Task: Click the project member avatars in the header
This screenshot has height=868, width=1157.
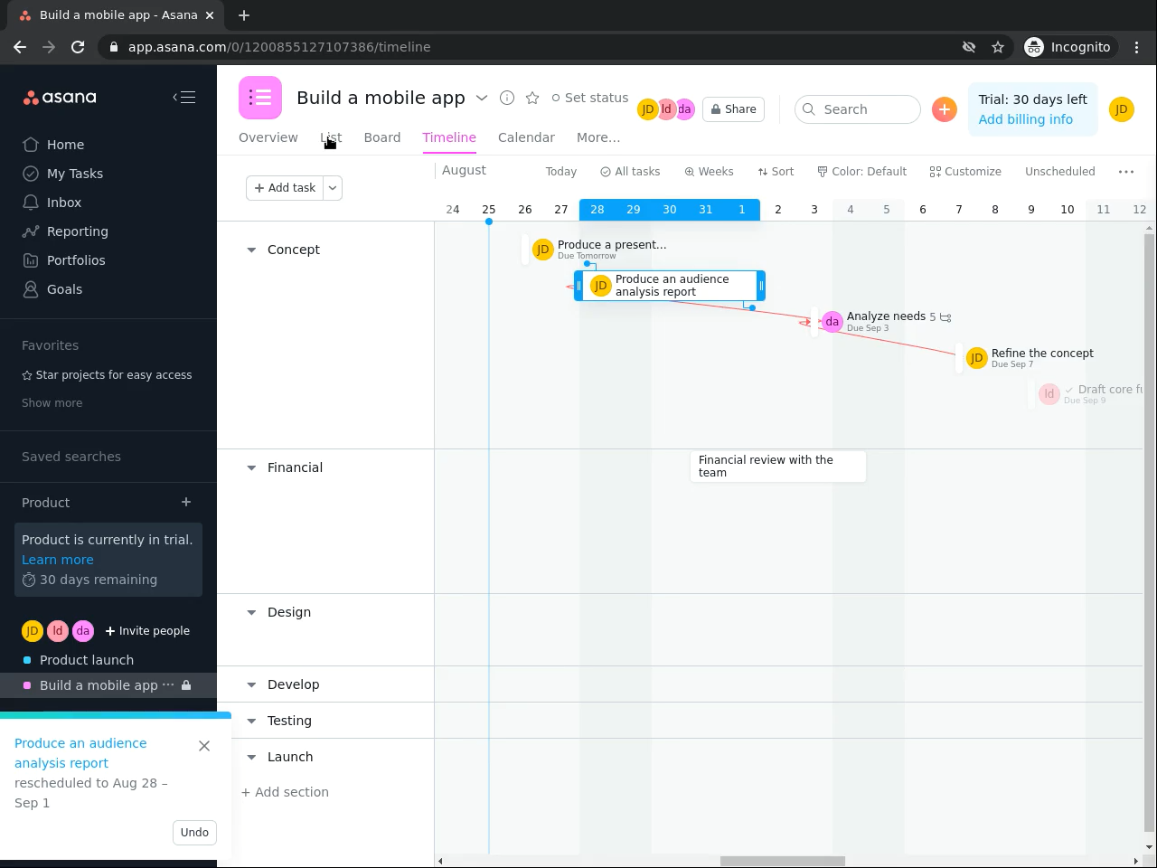Action: tap(666, 109)
